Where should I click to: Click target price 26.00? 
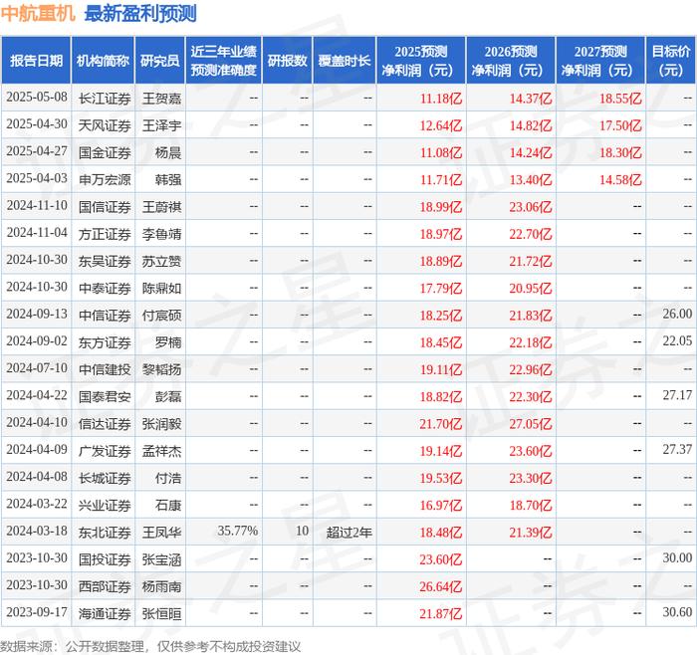(677, 314)
